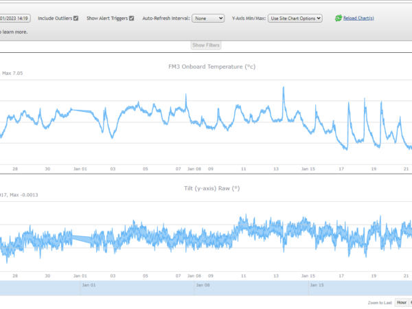This screenshot has height=309, width=412.
Task: Click the 'learn more.' text
Action: [15, 32]
